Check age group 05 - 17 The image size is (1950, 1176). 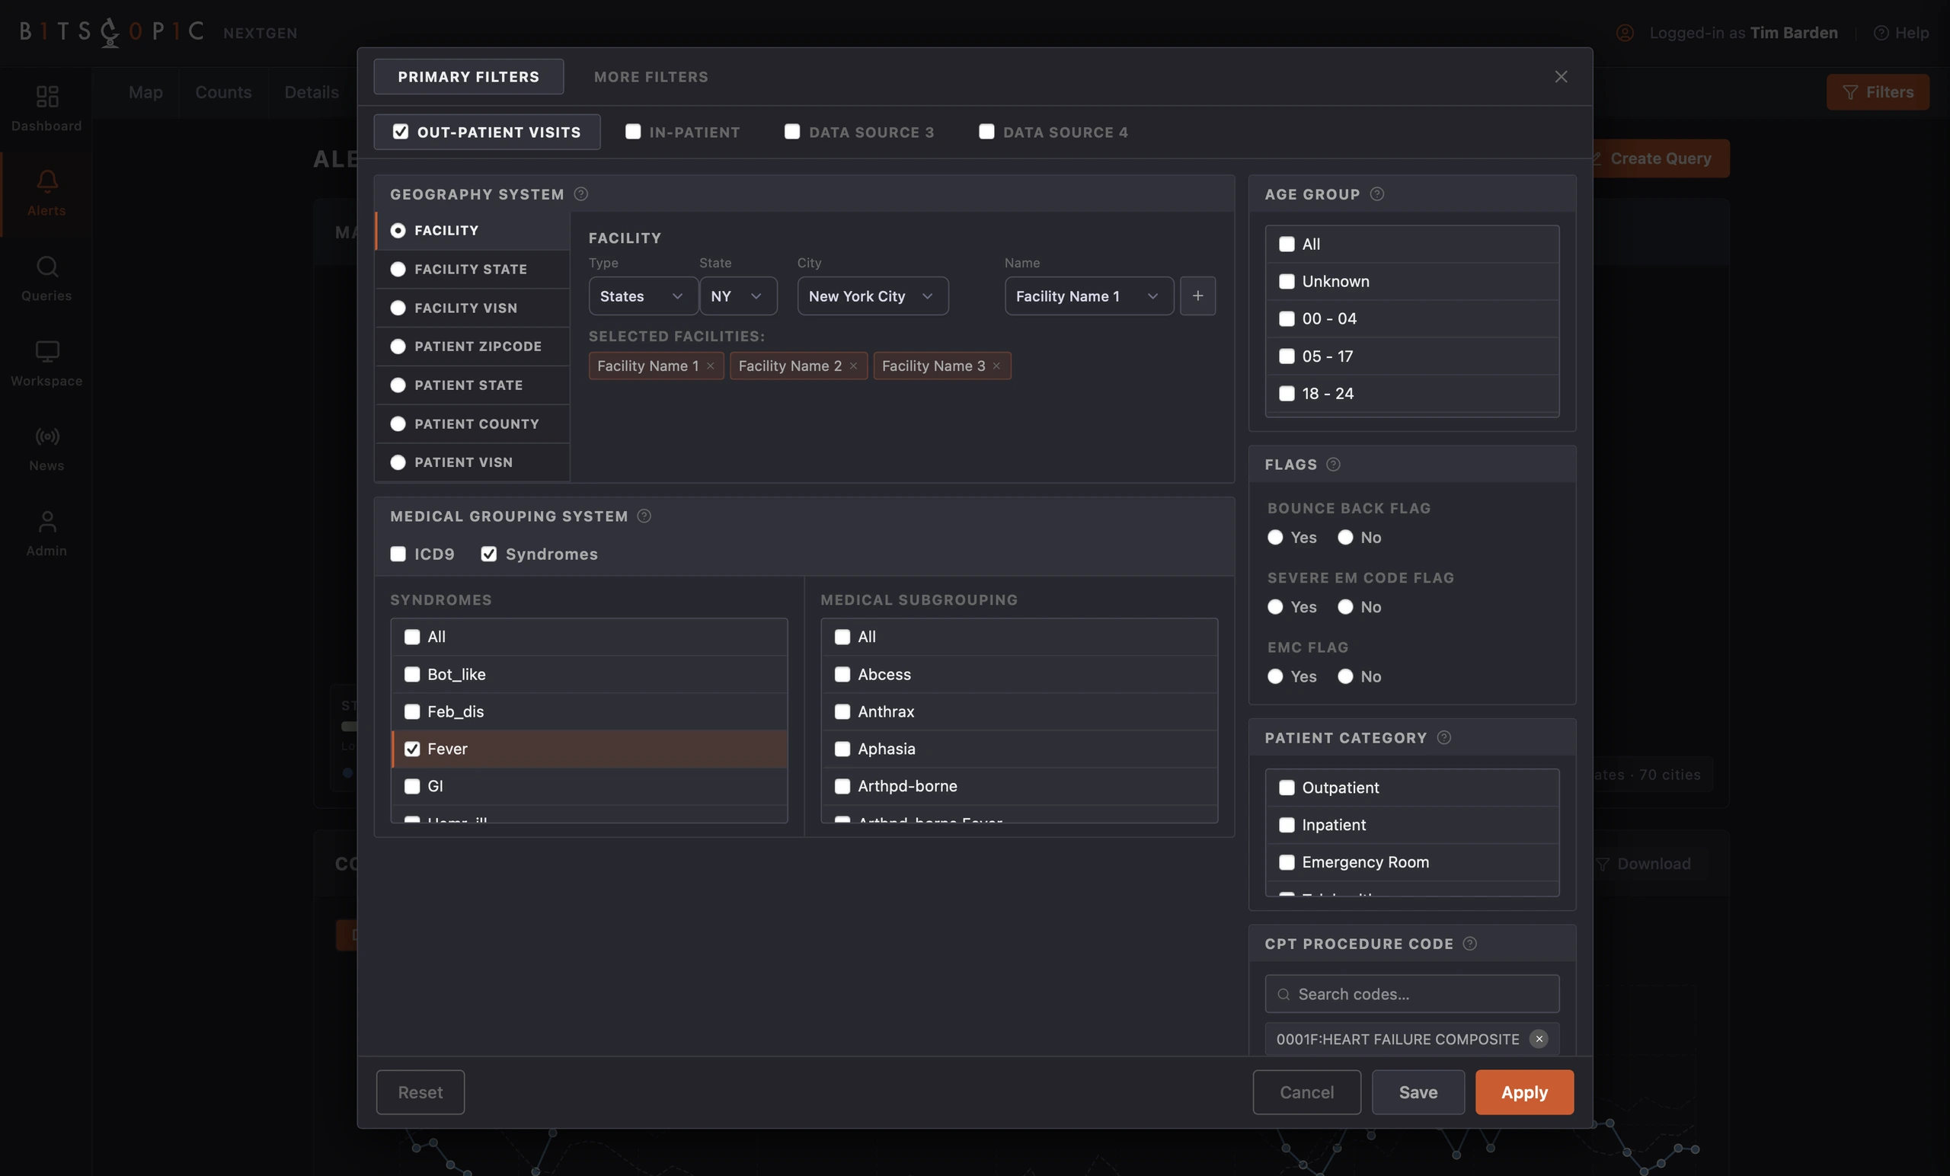pos(1287,356)
